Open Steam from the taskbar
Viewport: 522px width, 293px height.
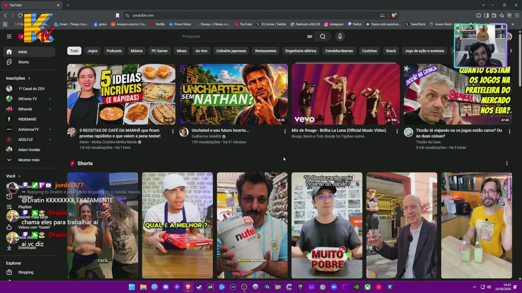pyautogui.click(x=199, y=287)
